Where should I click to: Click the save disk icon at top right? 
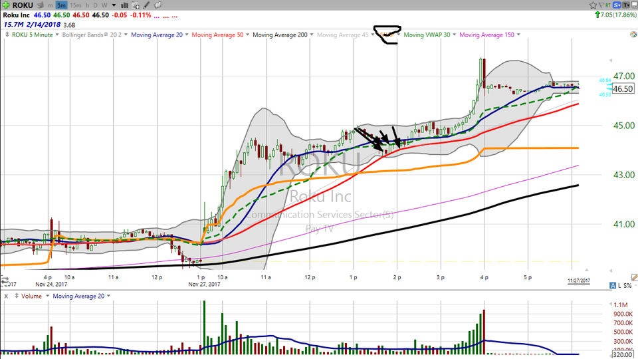[x=634, y=5]
